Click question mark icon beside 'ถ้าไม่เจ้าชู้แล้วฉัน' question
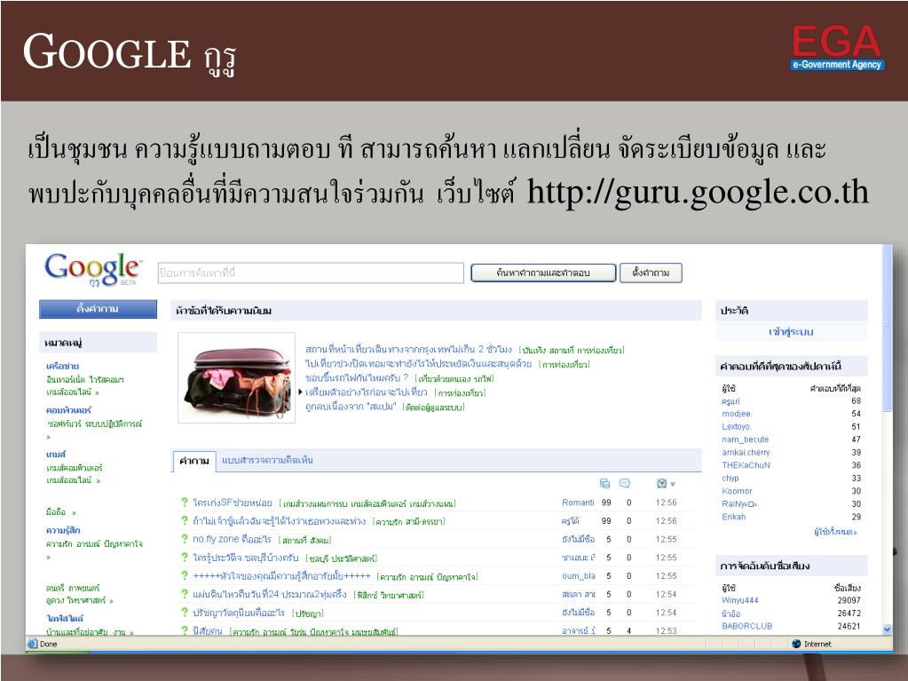Viewport: 908px width, 681px height. tap(184, 520)
